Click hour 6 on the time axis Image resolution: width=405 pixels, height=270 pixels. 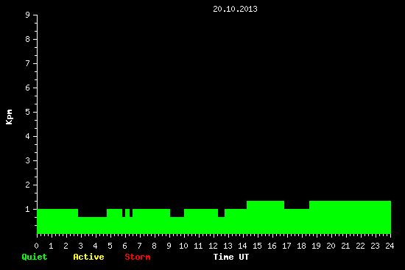click(x=124, y=246)
